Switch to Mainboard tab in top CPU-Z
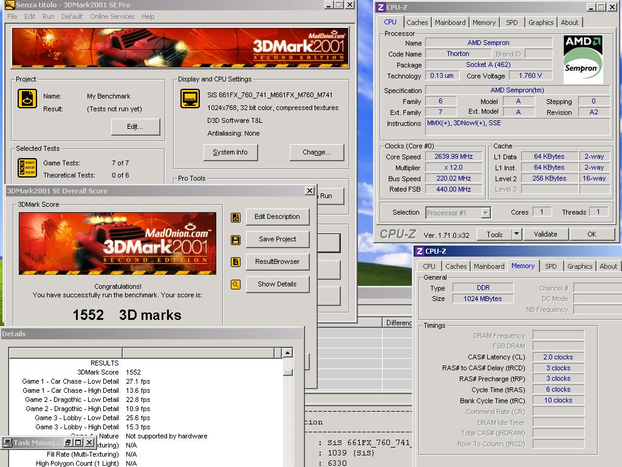 click(x=450, y=22)
